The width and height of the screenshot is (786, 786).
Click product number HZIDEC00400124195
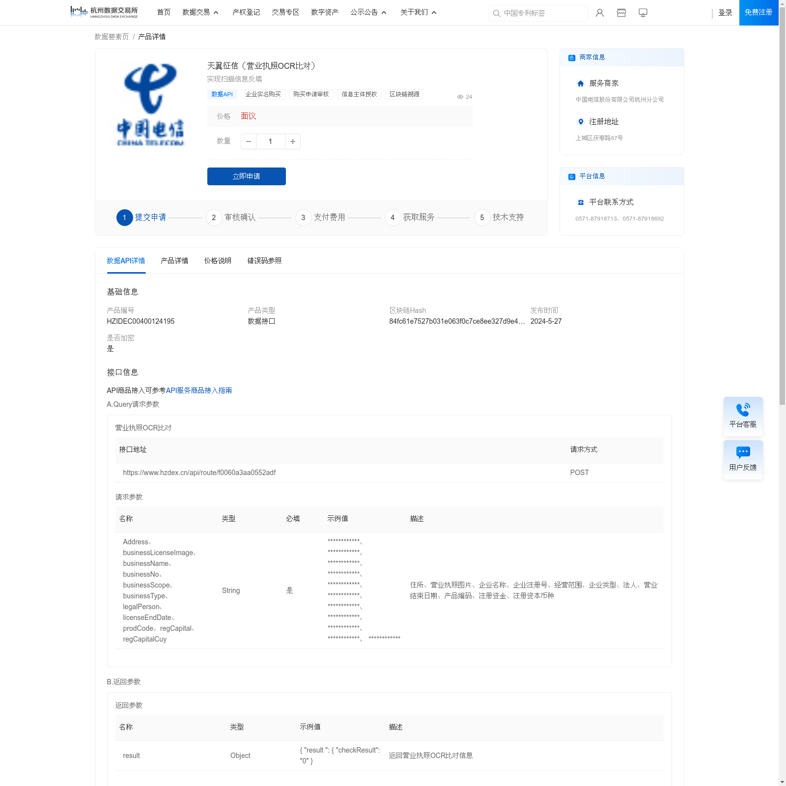[140, 321]
